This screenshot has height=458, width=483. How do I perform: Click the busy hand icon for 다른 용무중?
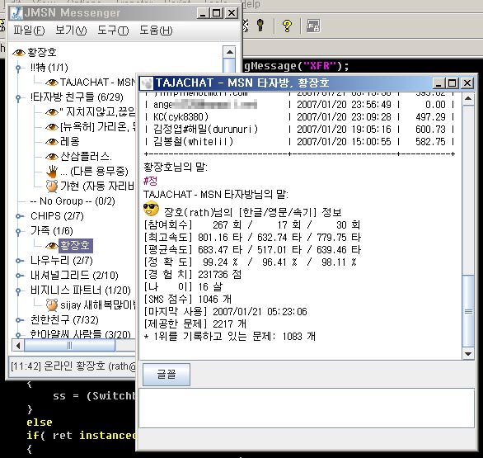click(52, 172)
